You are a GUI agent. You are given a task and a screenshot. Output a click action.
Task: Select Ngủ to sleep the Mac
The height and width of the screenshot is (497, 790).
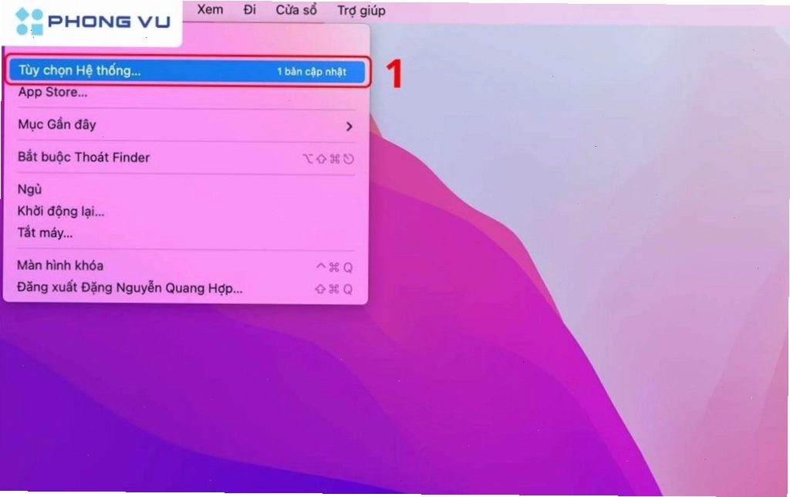[187, 190]
